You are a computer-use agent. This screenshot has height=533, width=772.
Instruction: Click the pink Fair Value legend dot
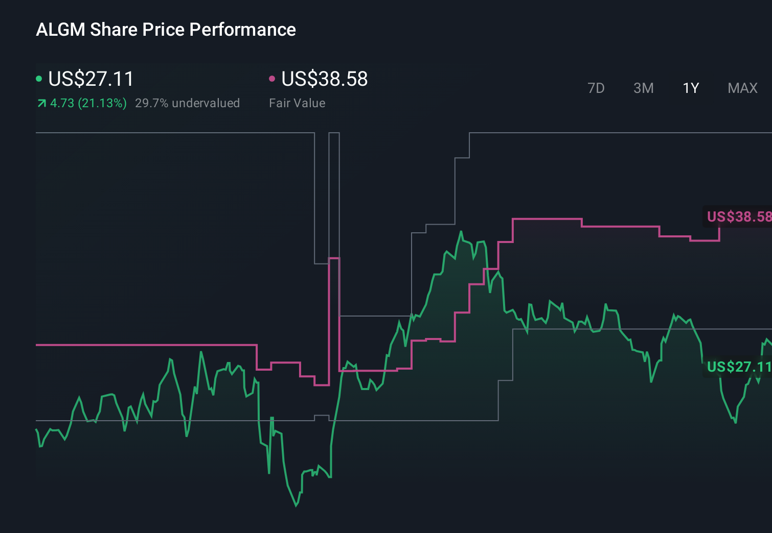tap(273, 79)
